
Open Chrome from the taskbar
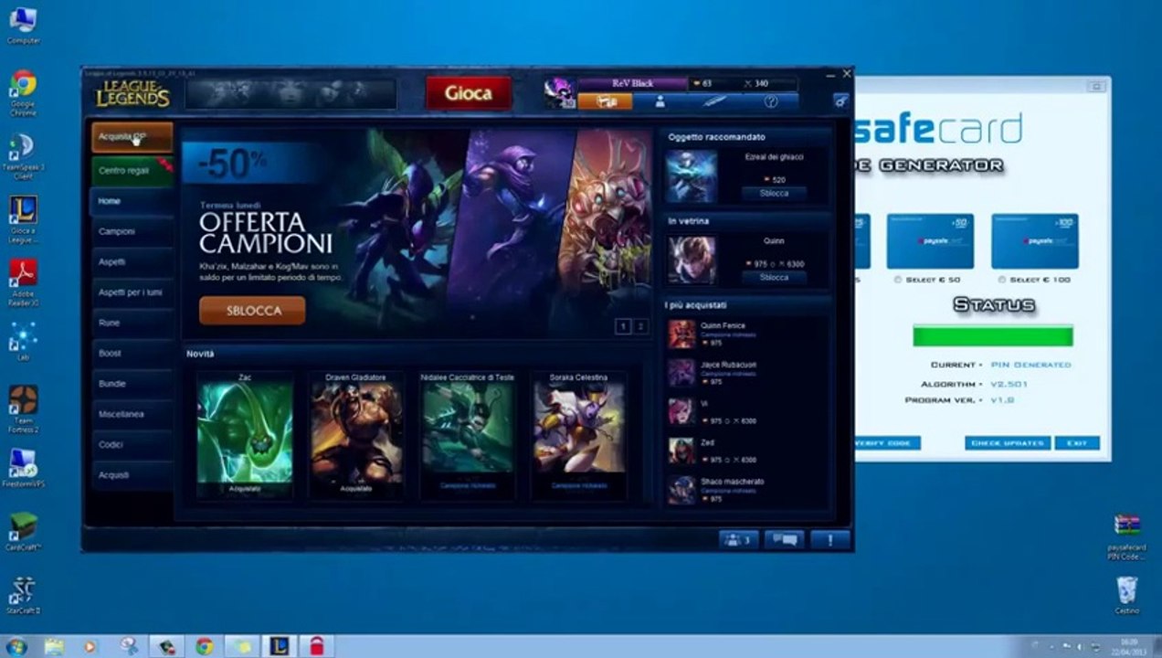[x=204, y=647]
